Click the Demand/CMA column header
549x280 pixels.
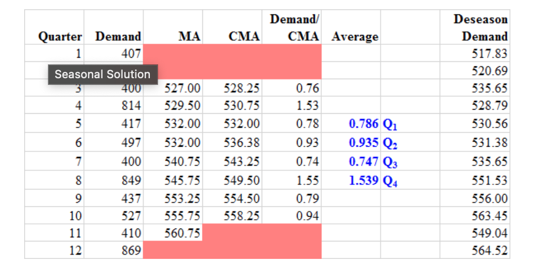tap(295, 27)
